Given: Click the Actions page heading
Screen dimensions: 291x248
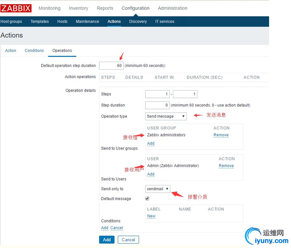Looking at the screenshot, I should pos(12,35).
